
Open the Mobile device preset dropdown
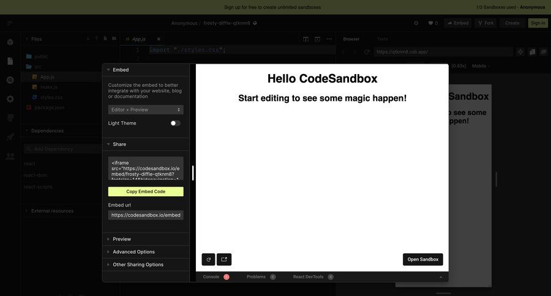481,66
